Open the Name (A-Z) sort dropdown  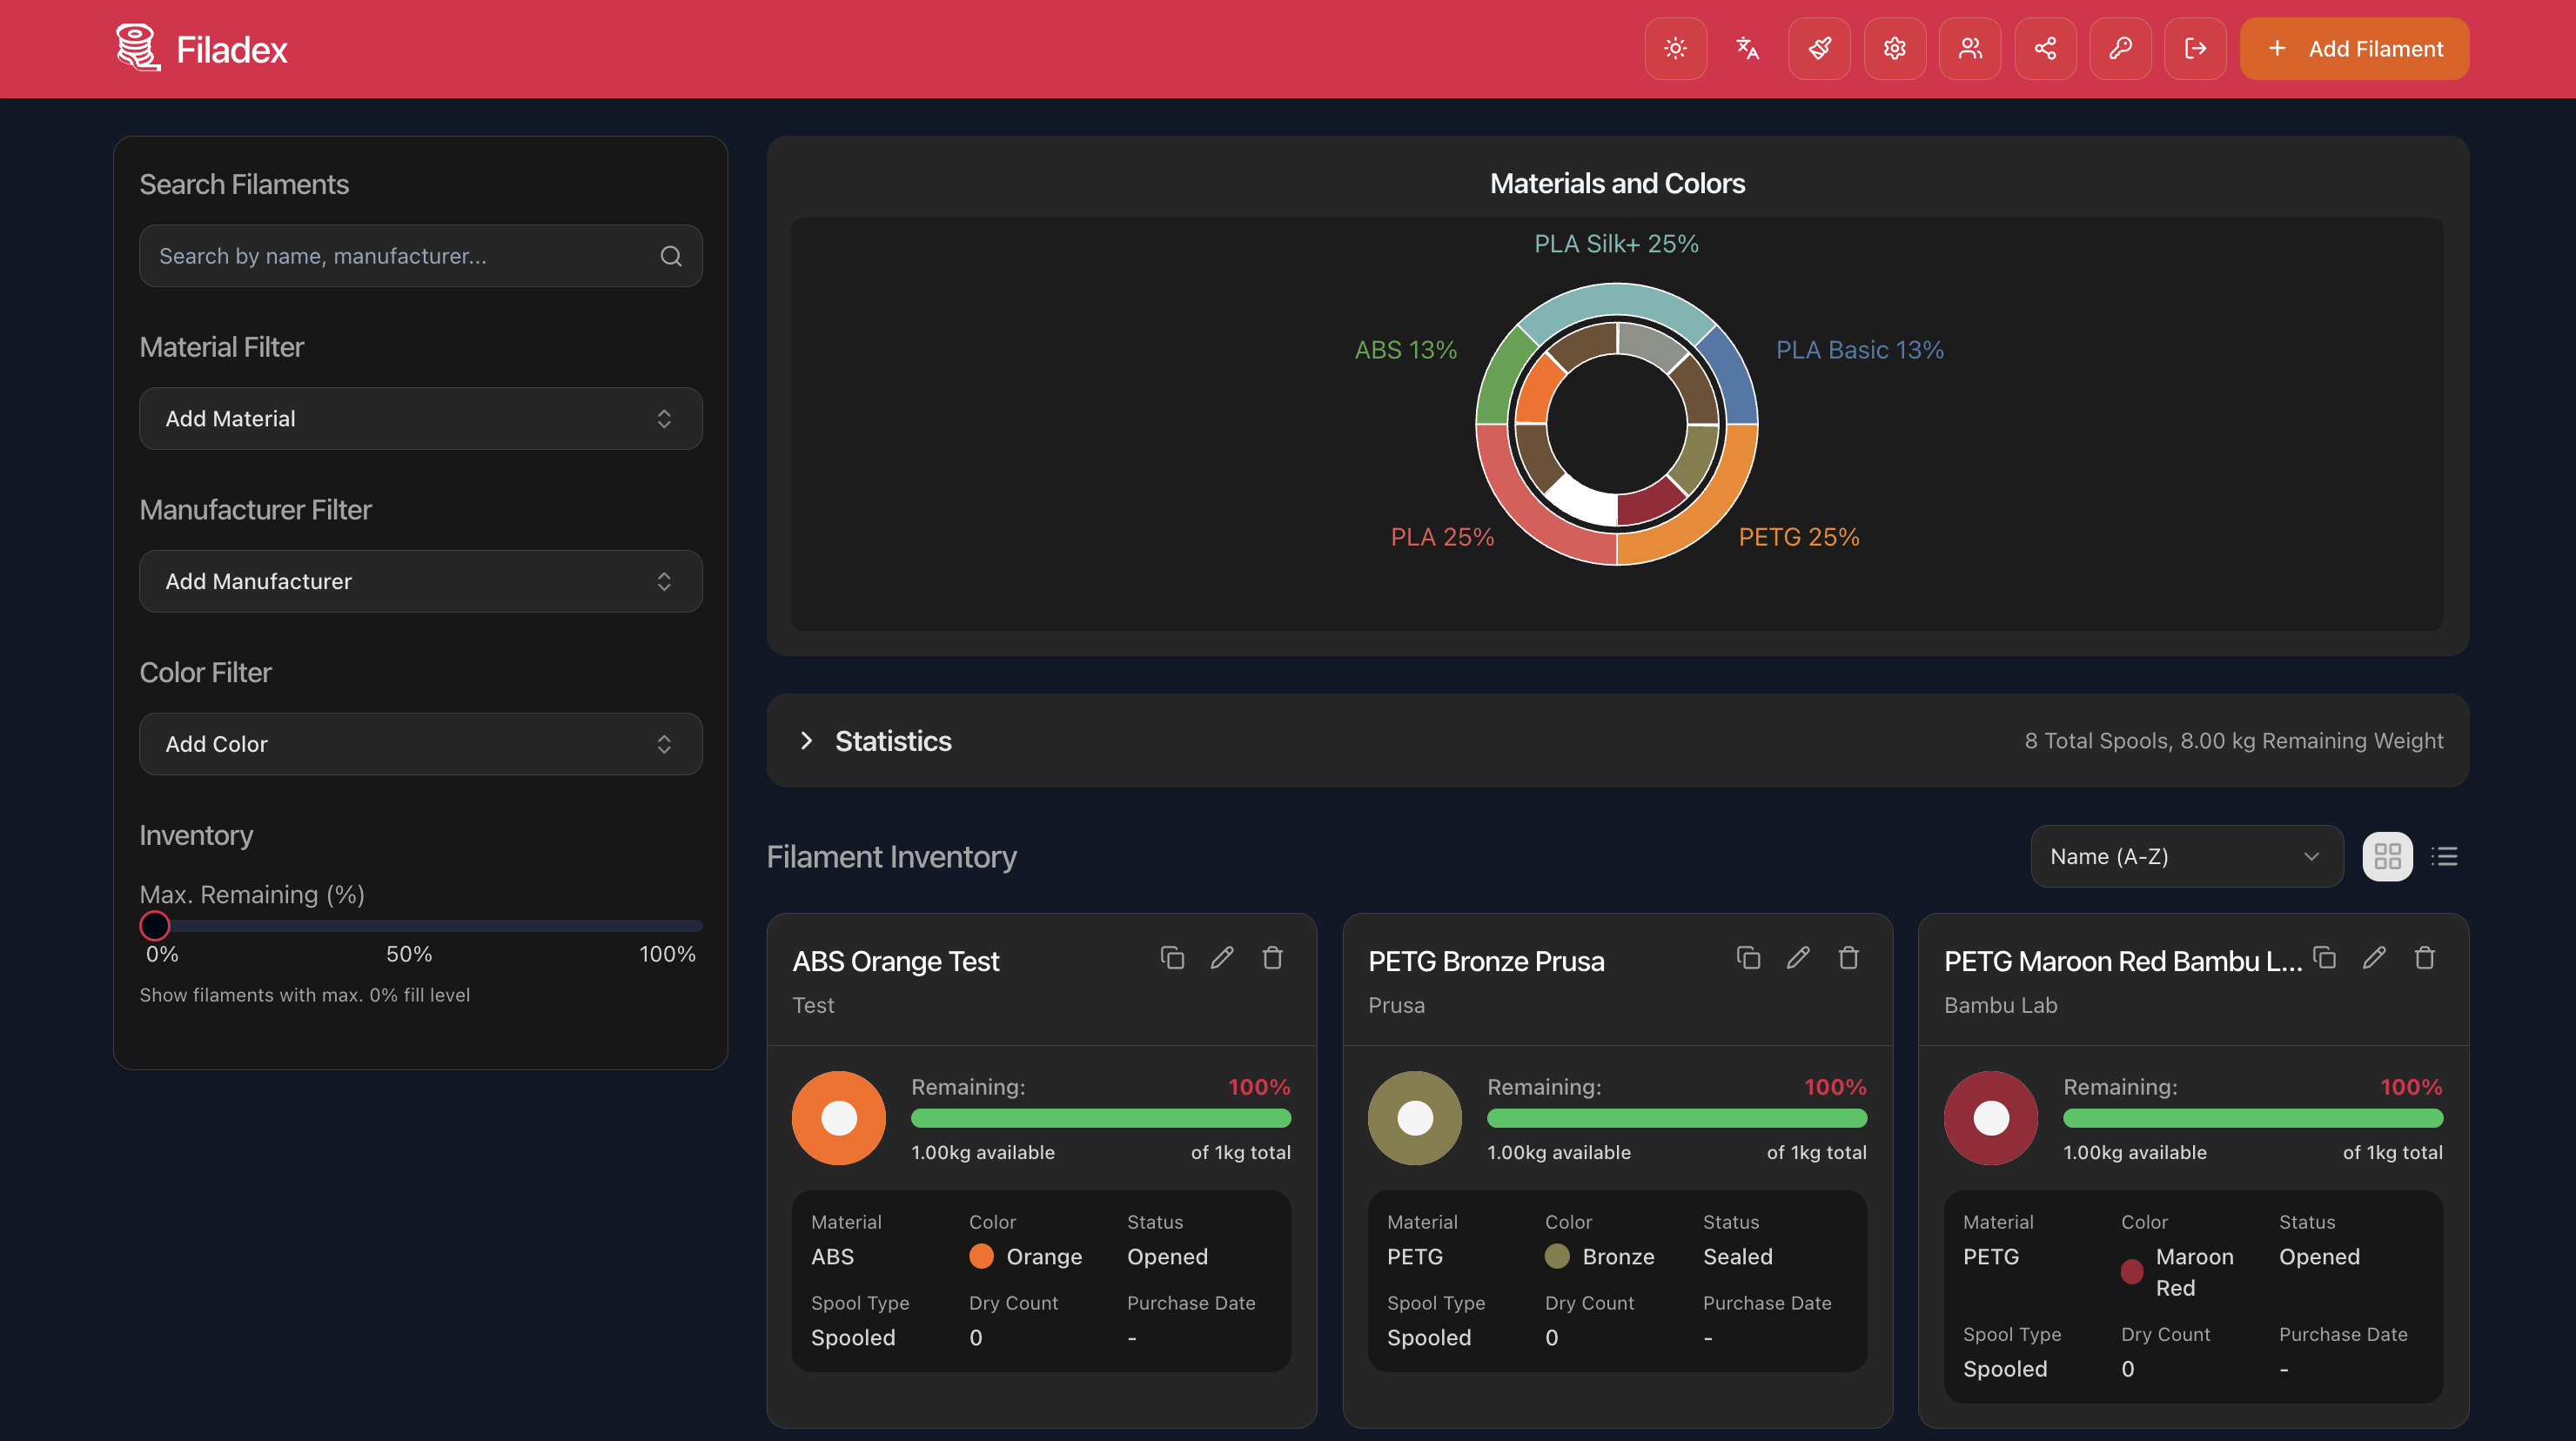point(2186,856)
